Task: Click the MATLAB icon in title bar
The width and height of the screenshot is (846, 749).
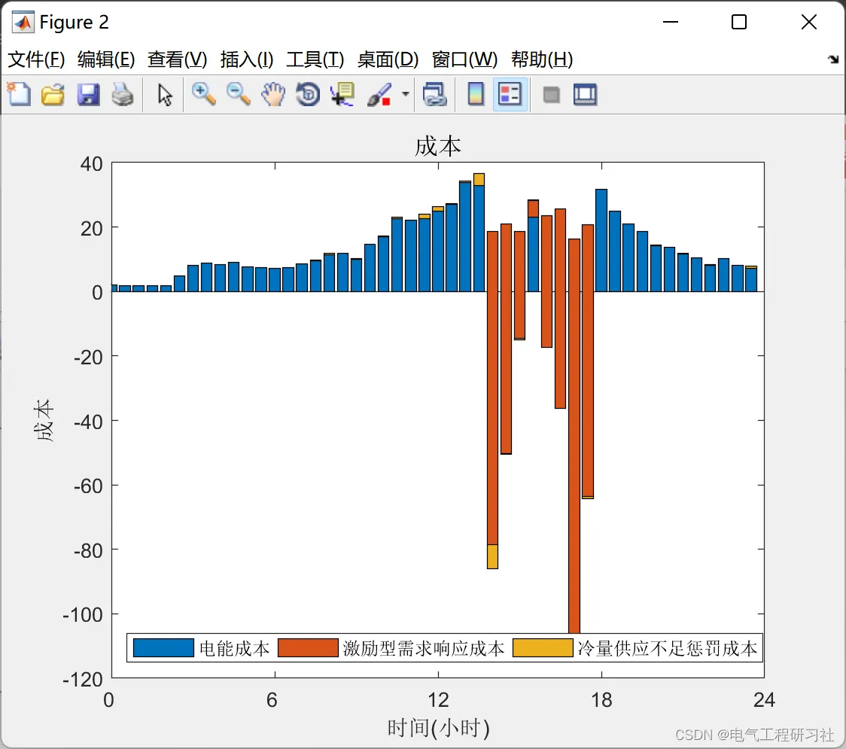Action: [x=23, y=22]
